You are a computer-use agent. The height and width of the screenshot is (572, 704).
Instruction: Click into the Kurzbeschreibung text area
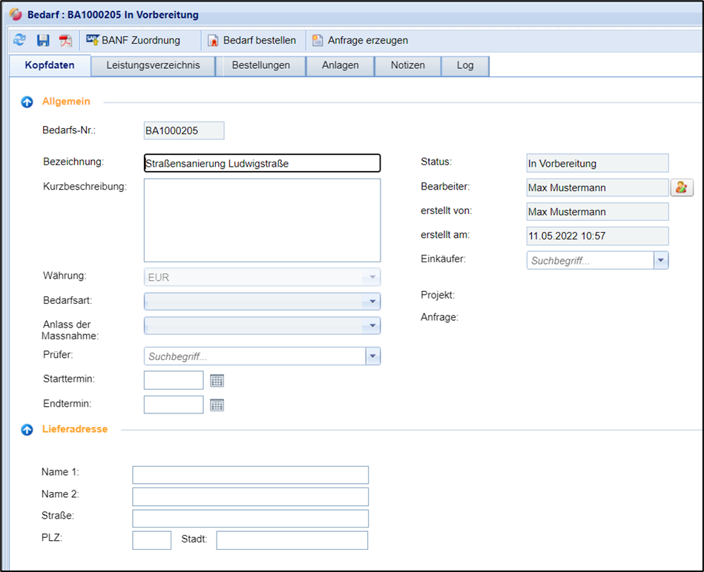point(262,220)
